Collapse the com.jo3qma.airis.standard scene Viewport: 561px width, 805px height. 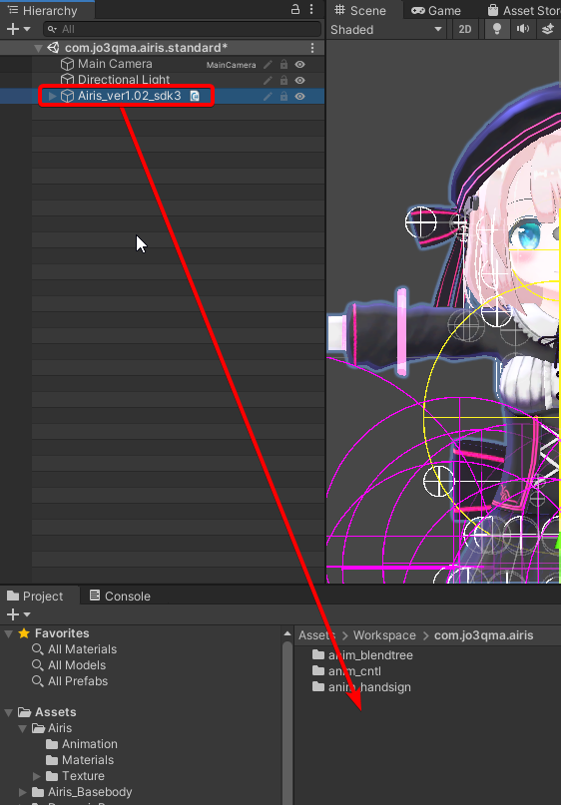pyautogui.click(x=38, y=48)
